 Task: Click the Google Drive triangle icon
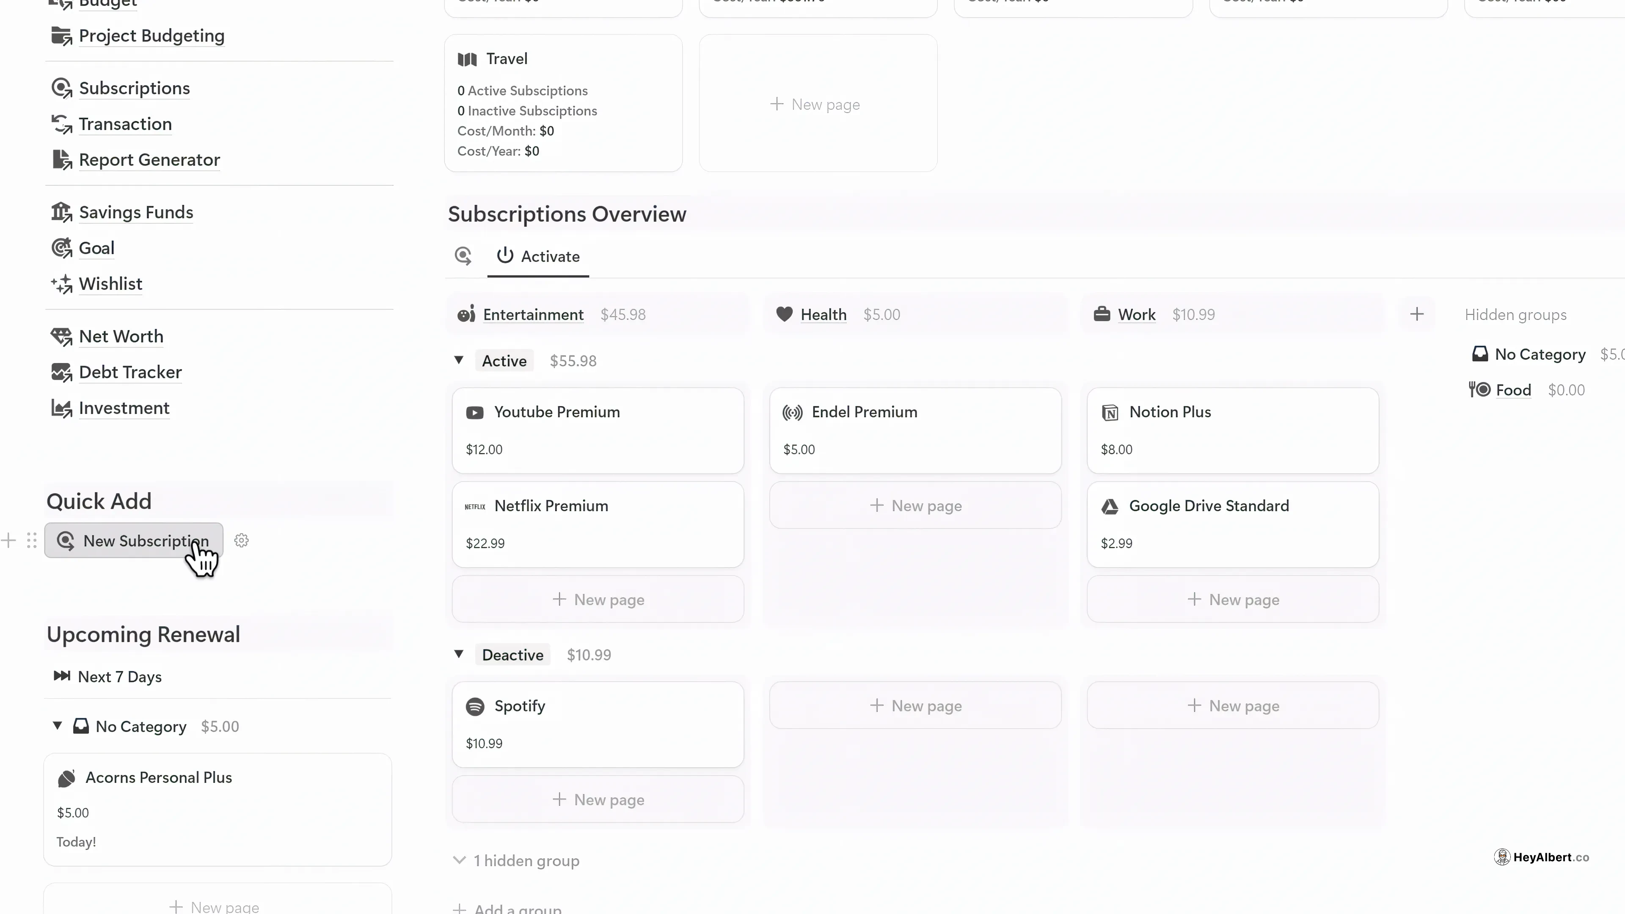[1110, 507]
